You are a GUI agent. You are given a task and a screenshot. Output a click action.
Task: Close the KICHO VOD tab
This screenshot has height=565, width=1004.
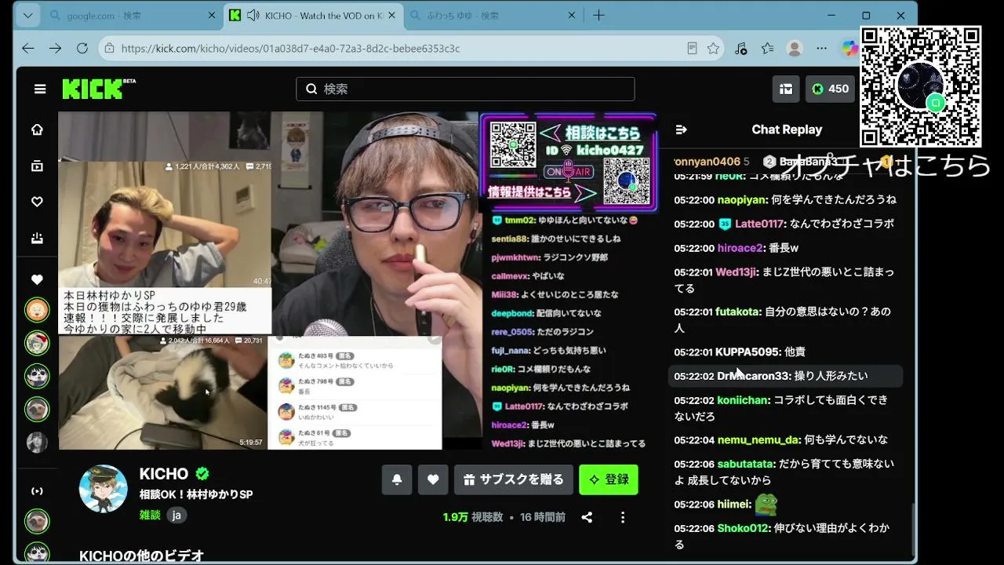pyautogui.click(x=392, y=15)
